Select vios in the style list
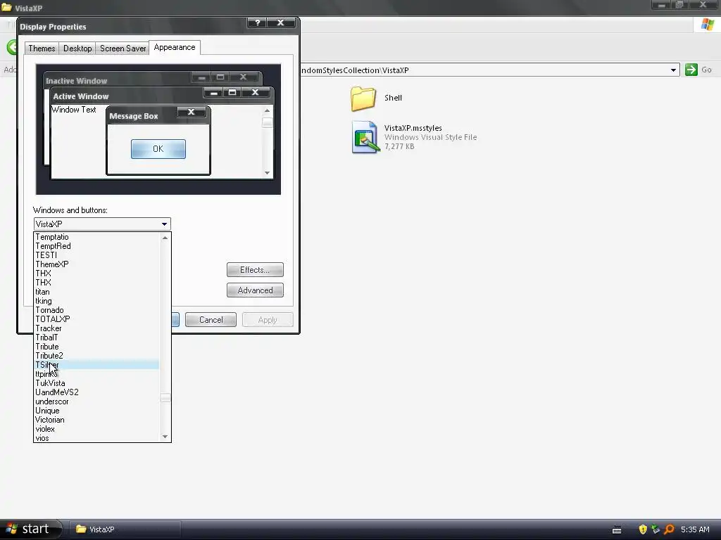 97,438
